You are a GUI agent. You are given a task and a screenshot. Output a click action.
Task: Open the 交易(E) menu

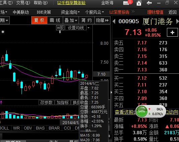pyautogui.click(x=23, y=3)
